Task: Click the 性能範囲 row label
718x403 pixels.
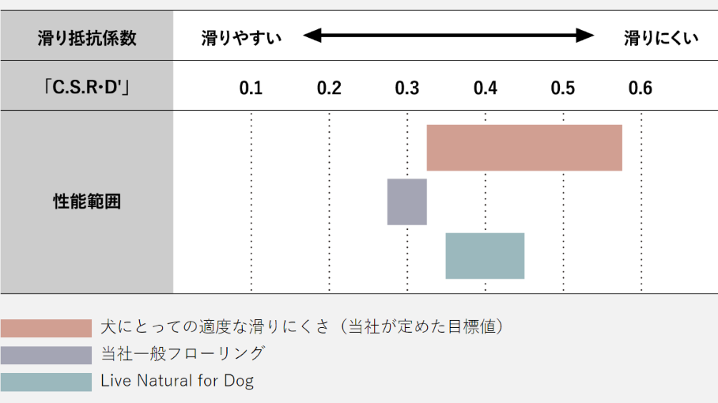Action: 87,201
